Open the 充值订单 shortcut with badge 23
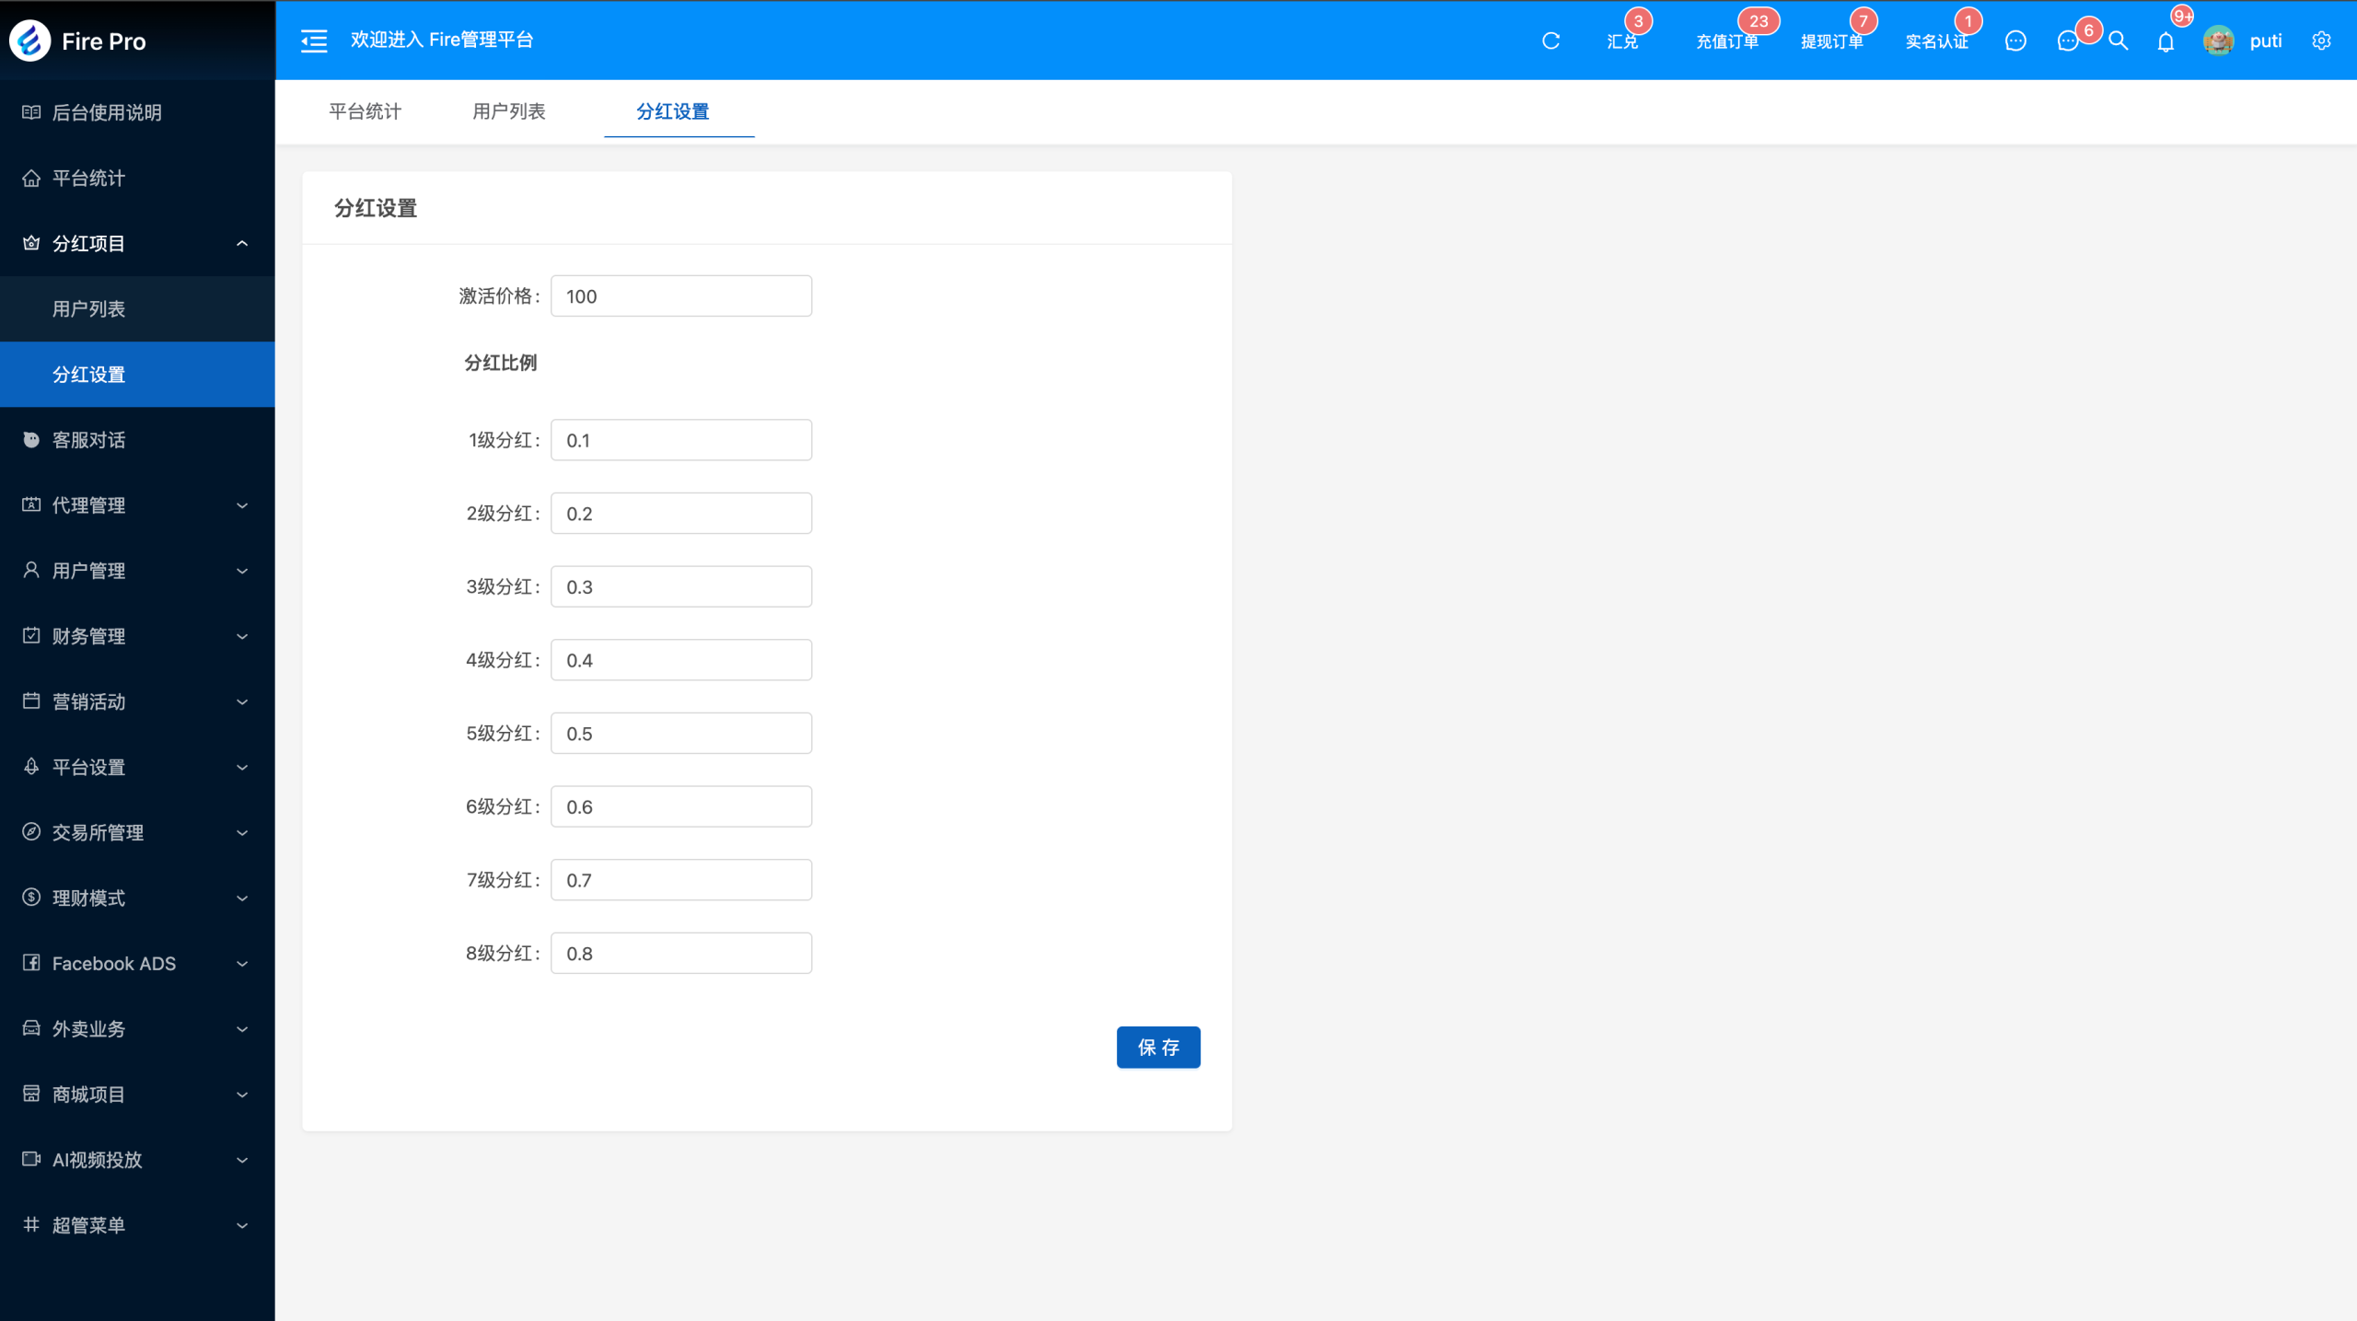Screen dimensions: 2357x1321 [x=1727, y=41]
